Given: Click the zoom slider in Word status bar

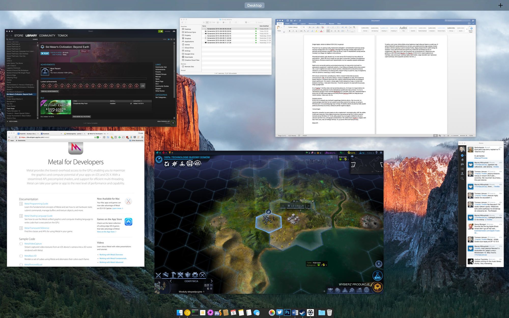Looking at the screenshot, I should point(459,136).
